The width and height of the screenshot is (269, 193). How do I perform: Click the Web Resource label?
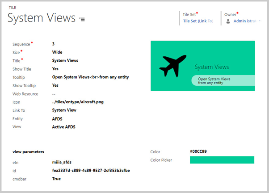[x=25, y=94]
